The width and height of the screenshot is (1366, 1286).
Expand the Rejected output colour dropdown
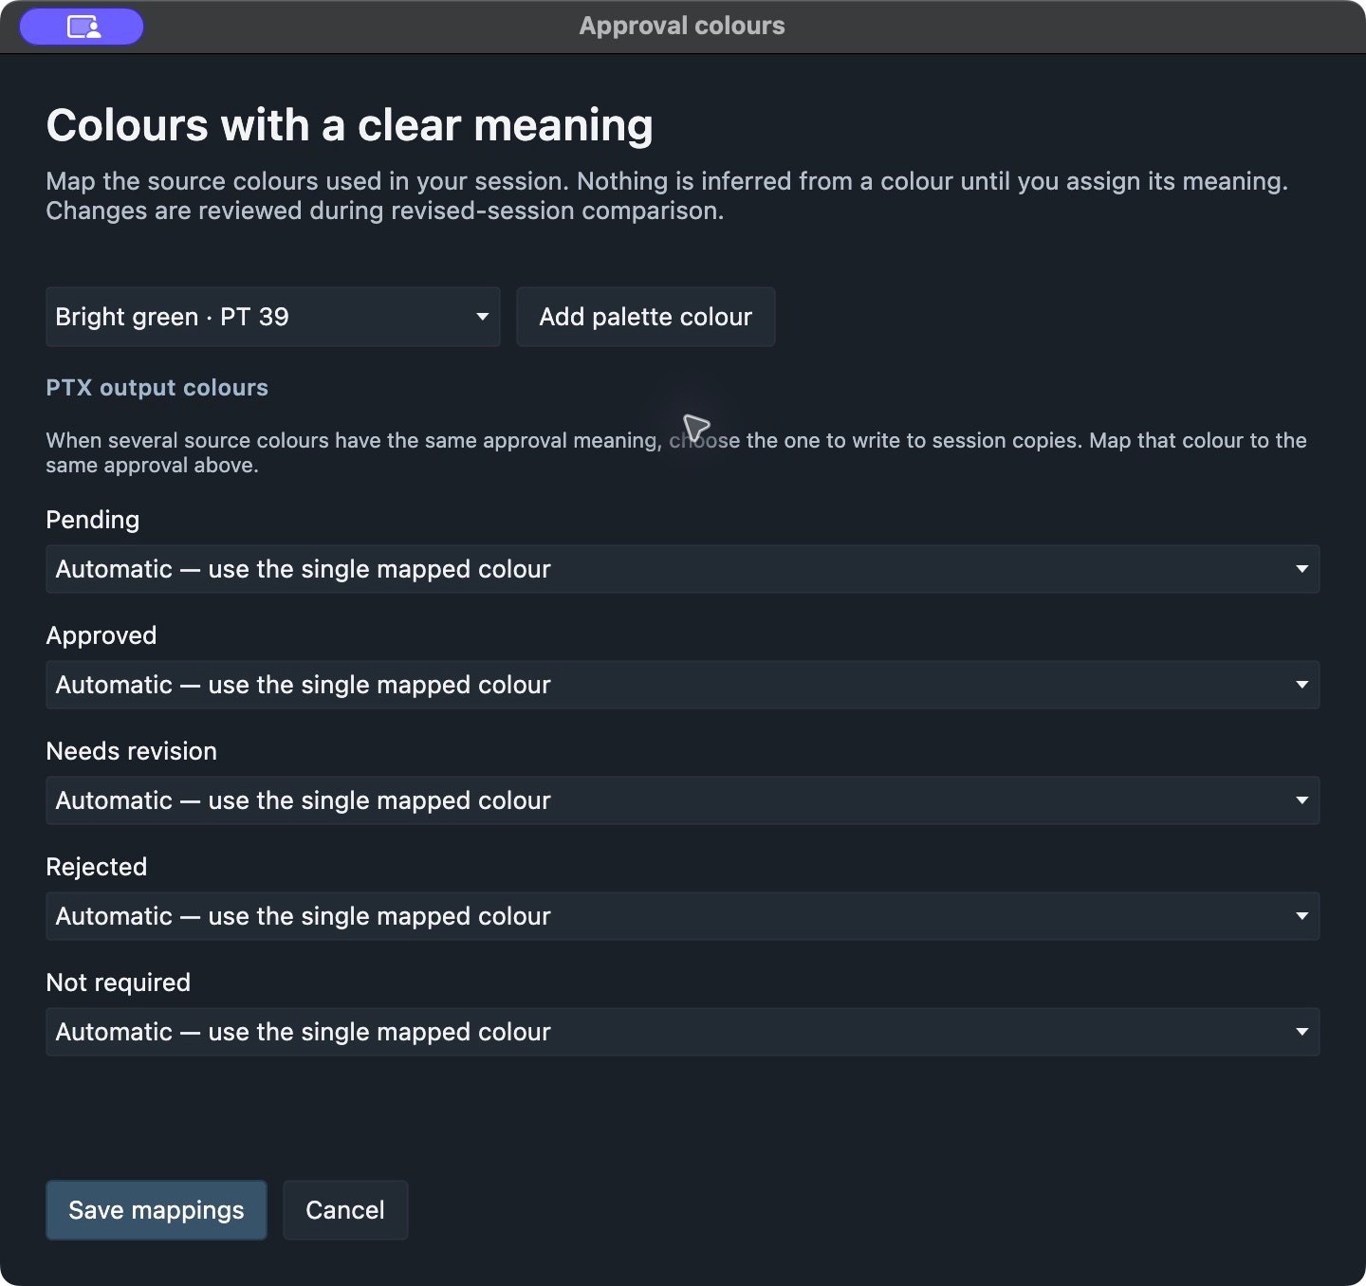coord(683,916)
